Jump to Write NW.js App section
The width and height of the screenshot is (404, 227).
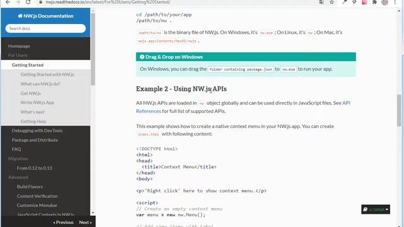coord(37,102)
